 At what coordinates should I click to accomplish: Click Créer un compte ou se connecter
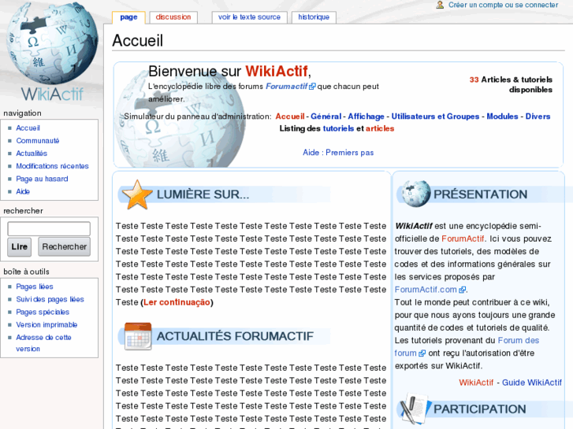pyautogui.click(x=503, y=5)
